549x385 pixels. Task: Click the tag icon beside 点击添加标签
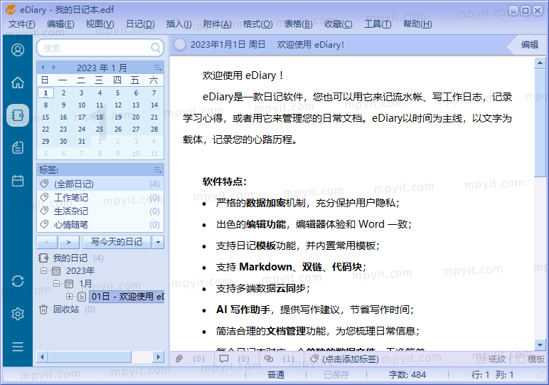pyautogui.click(x=314, y=359)
